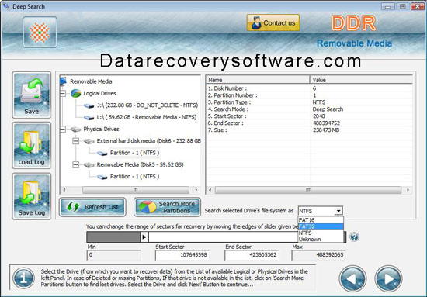Click the sector range slider's left handle
The width and height of the screenshot is (427, 297).
click(144, 237)
